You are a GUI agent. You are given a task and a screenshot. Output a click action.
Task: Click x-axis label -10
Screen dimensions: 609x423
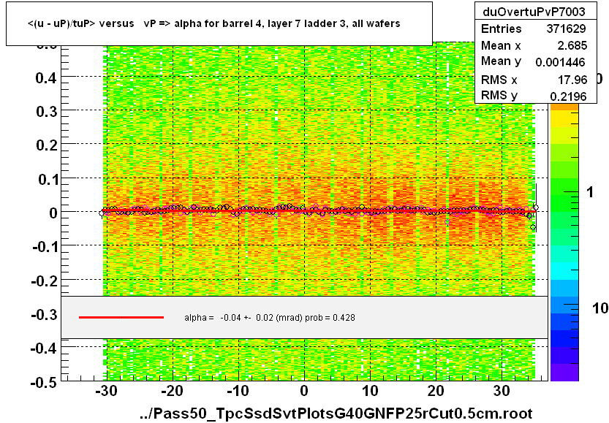click(x=238, y=391)
